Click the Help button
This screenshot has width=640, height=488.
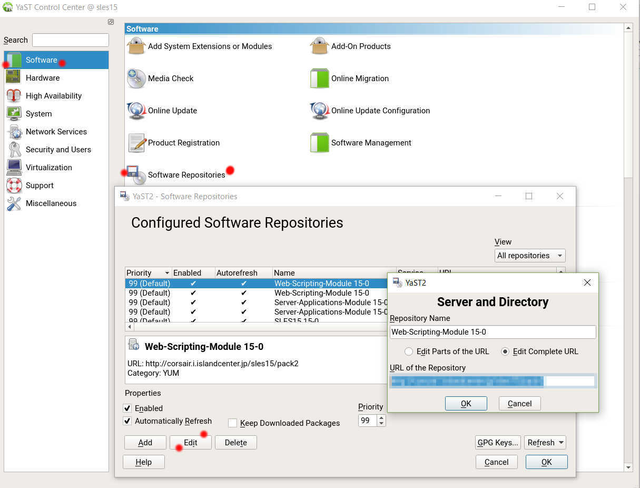(x=144, y=462)
